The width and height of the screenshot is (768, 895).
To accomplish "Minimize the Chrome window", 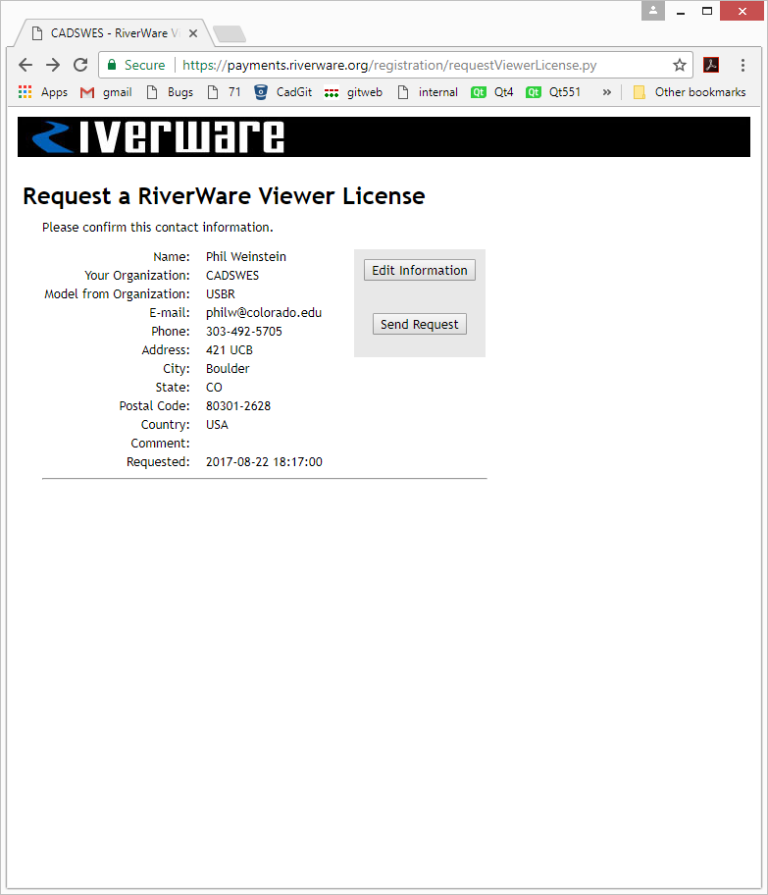I will point(680,11).
